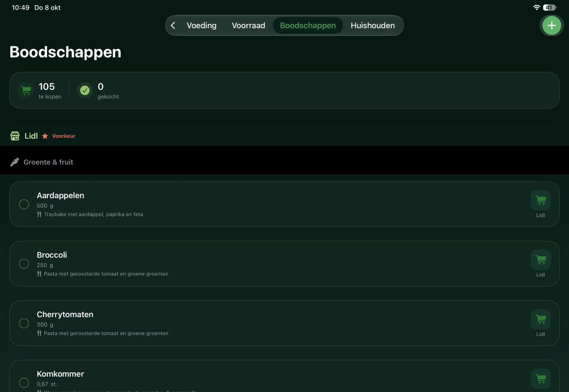Tap the Lidl cart icon for Cherrytomaten

click(541, 319)
